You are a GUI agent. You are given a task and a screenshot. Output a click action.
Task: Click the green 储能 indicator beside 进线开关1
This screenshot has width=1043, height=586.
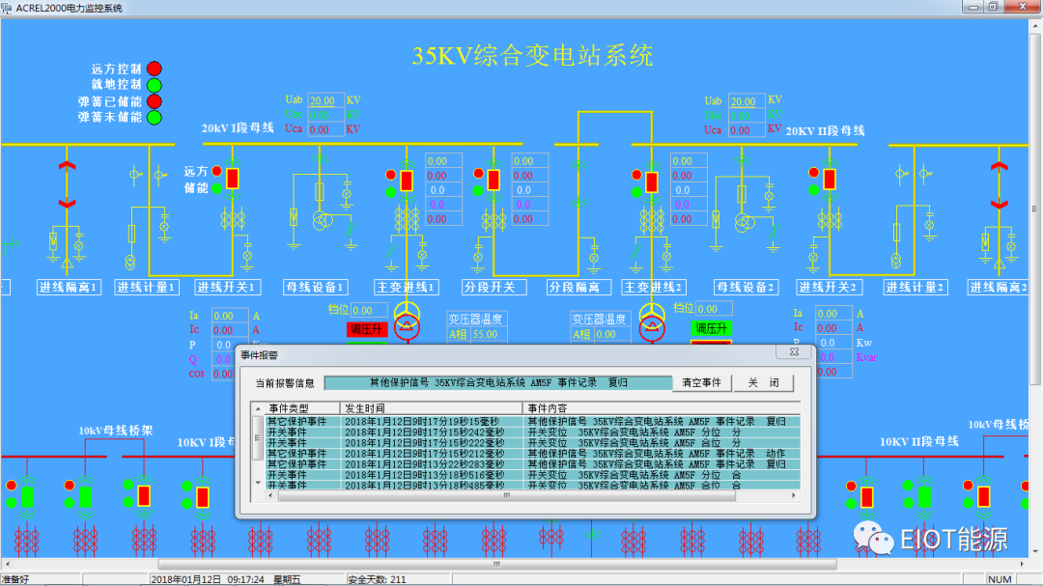click(x=217, y=188)
